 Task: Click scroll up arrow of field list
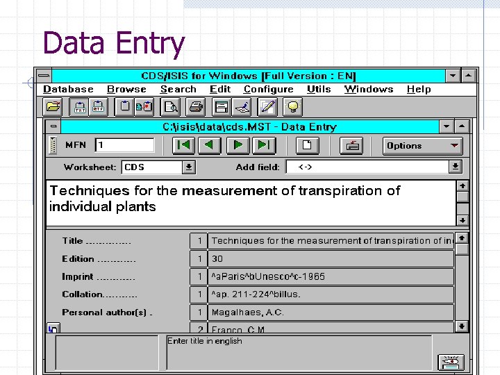(462, 238)
